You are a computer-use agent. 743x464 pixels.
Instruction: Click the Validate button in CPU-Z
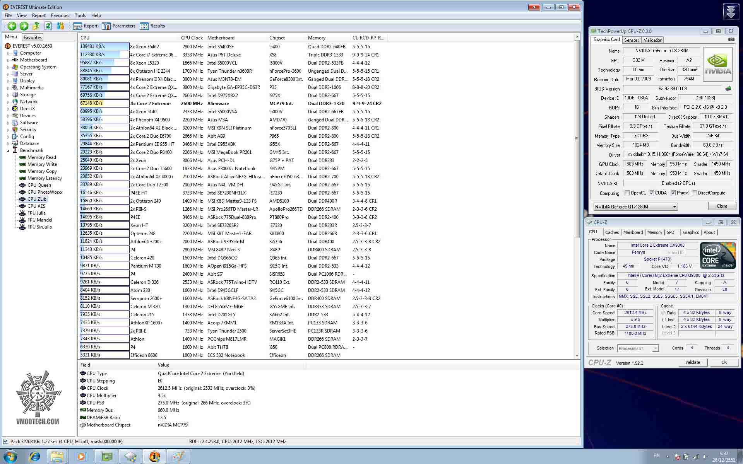692,362
